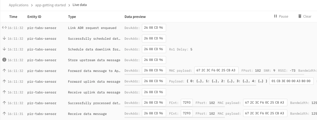Click the Type column header
Screen dimensions: 317x120
click(72, 17)
